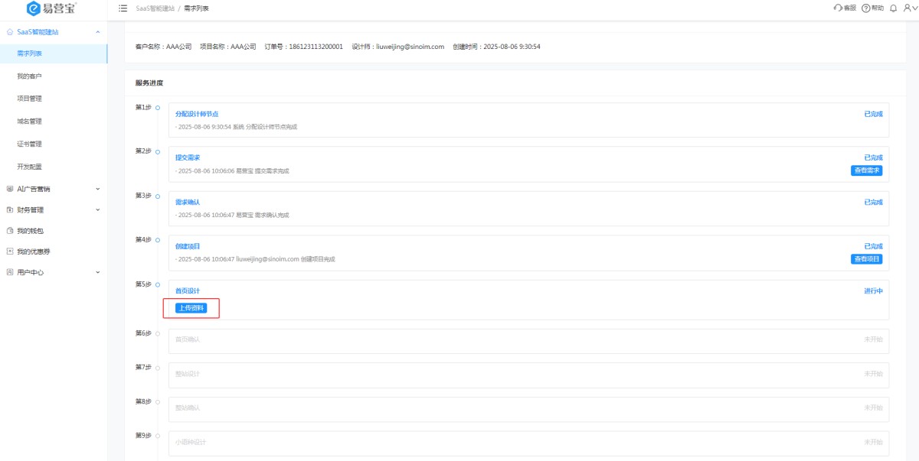The width and height of the screenshot is (919, 461).
Task: Click 已完成 status of 分配设计师节点
Action: [x=873, y=114]
